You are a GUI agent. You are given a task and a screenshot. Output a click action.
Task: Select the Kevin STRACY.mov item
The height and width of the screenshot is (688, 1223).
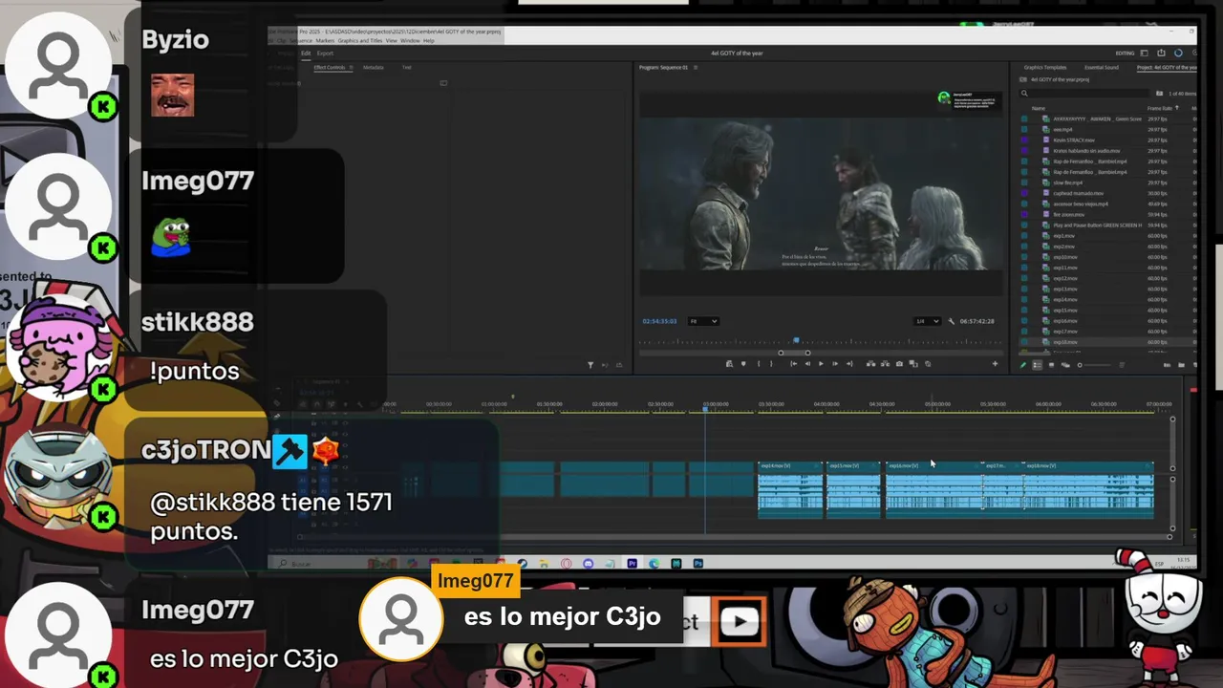point(1074,140)
